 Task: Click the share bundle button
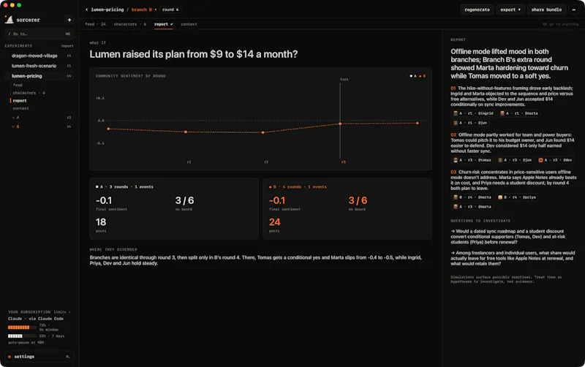pyautogui.click(x=546, y=10)
